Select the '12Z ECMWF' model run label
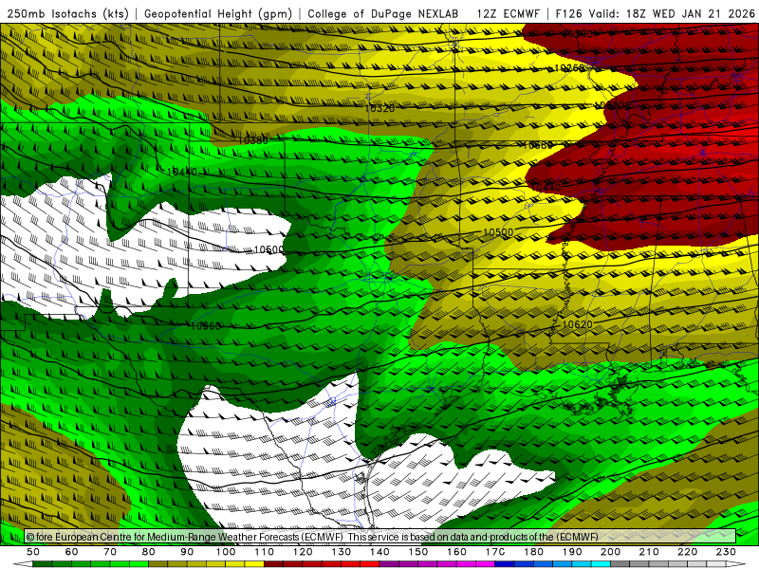759x569 pixels. (508, 13)
